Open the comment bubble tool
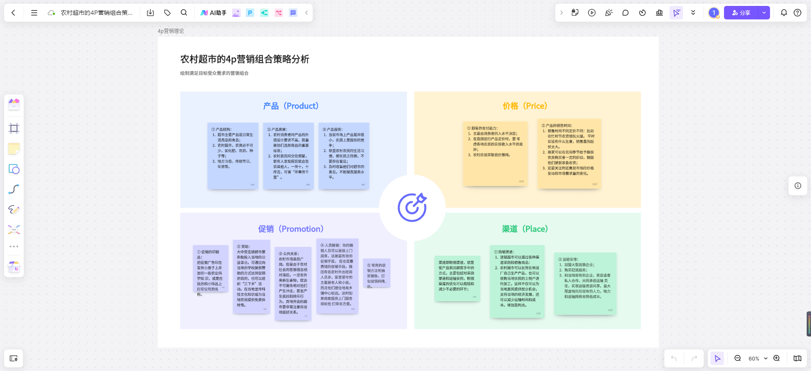This screenshot has width=811, height=371. [626, 13]
